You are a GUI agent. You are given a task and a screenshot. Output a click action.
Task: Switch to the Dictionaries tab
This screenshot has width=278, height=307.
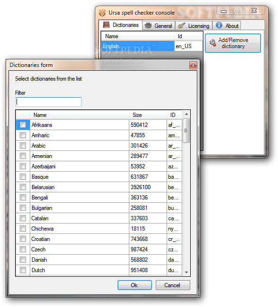pyautogui.click(x=121, y=25)
